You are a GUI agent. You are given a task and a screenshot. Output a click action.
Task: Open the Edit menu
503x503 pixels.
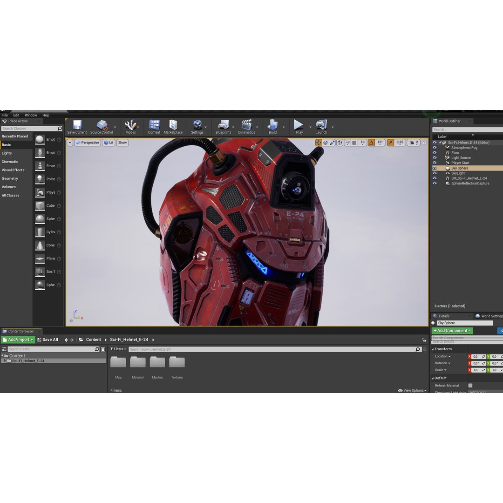tap(16, 115)
